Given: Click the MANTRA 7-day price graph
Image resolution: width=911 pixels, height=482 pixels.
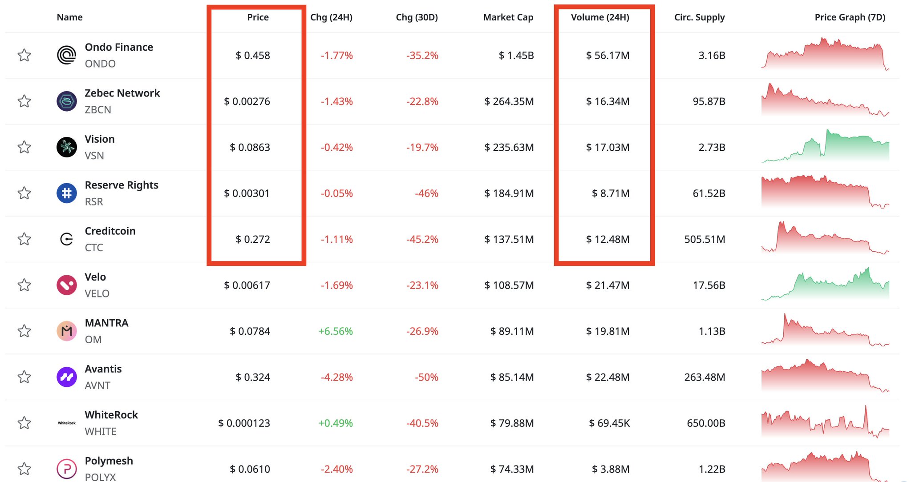Looking at the screenshot, I should 825,330.
